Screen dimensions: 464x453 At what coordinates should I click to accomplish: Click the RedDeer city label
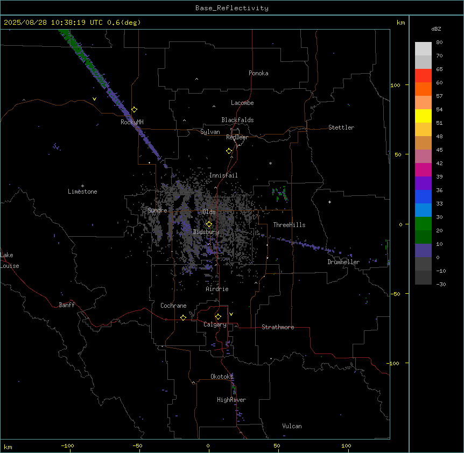237,137
